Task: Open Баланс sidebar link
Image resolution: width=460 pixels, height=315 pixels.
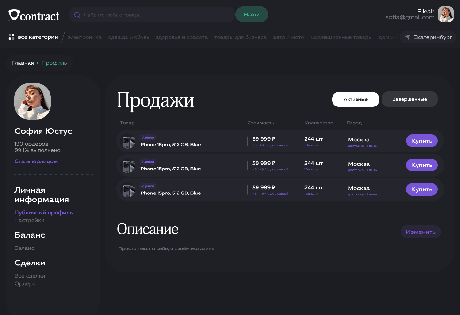Action: pos(24,248)
